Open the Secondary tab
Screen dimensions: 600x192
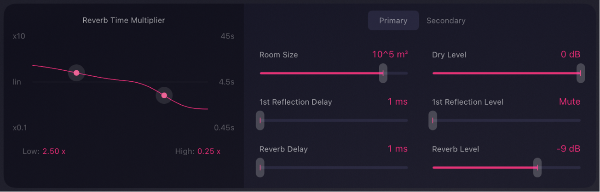[x=445, y=21]
